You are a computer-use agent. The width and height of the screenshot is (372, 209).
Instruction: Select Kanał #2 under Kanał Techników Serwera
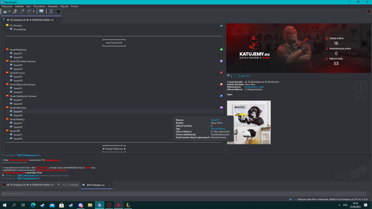[18, 69]
